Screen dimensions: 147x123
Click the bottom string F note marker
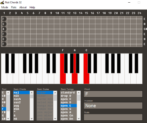(x=4, y=44)
